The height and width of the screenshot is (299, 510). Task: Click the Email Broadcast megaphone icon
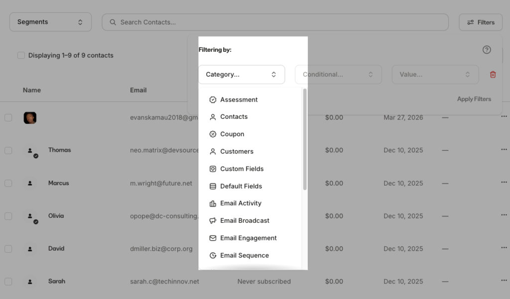[213, 221]
